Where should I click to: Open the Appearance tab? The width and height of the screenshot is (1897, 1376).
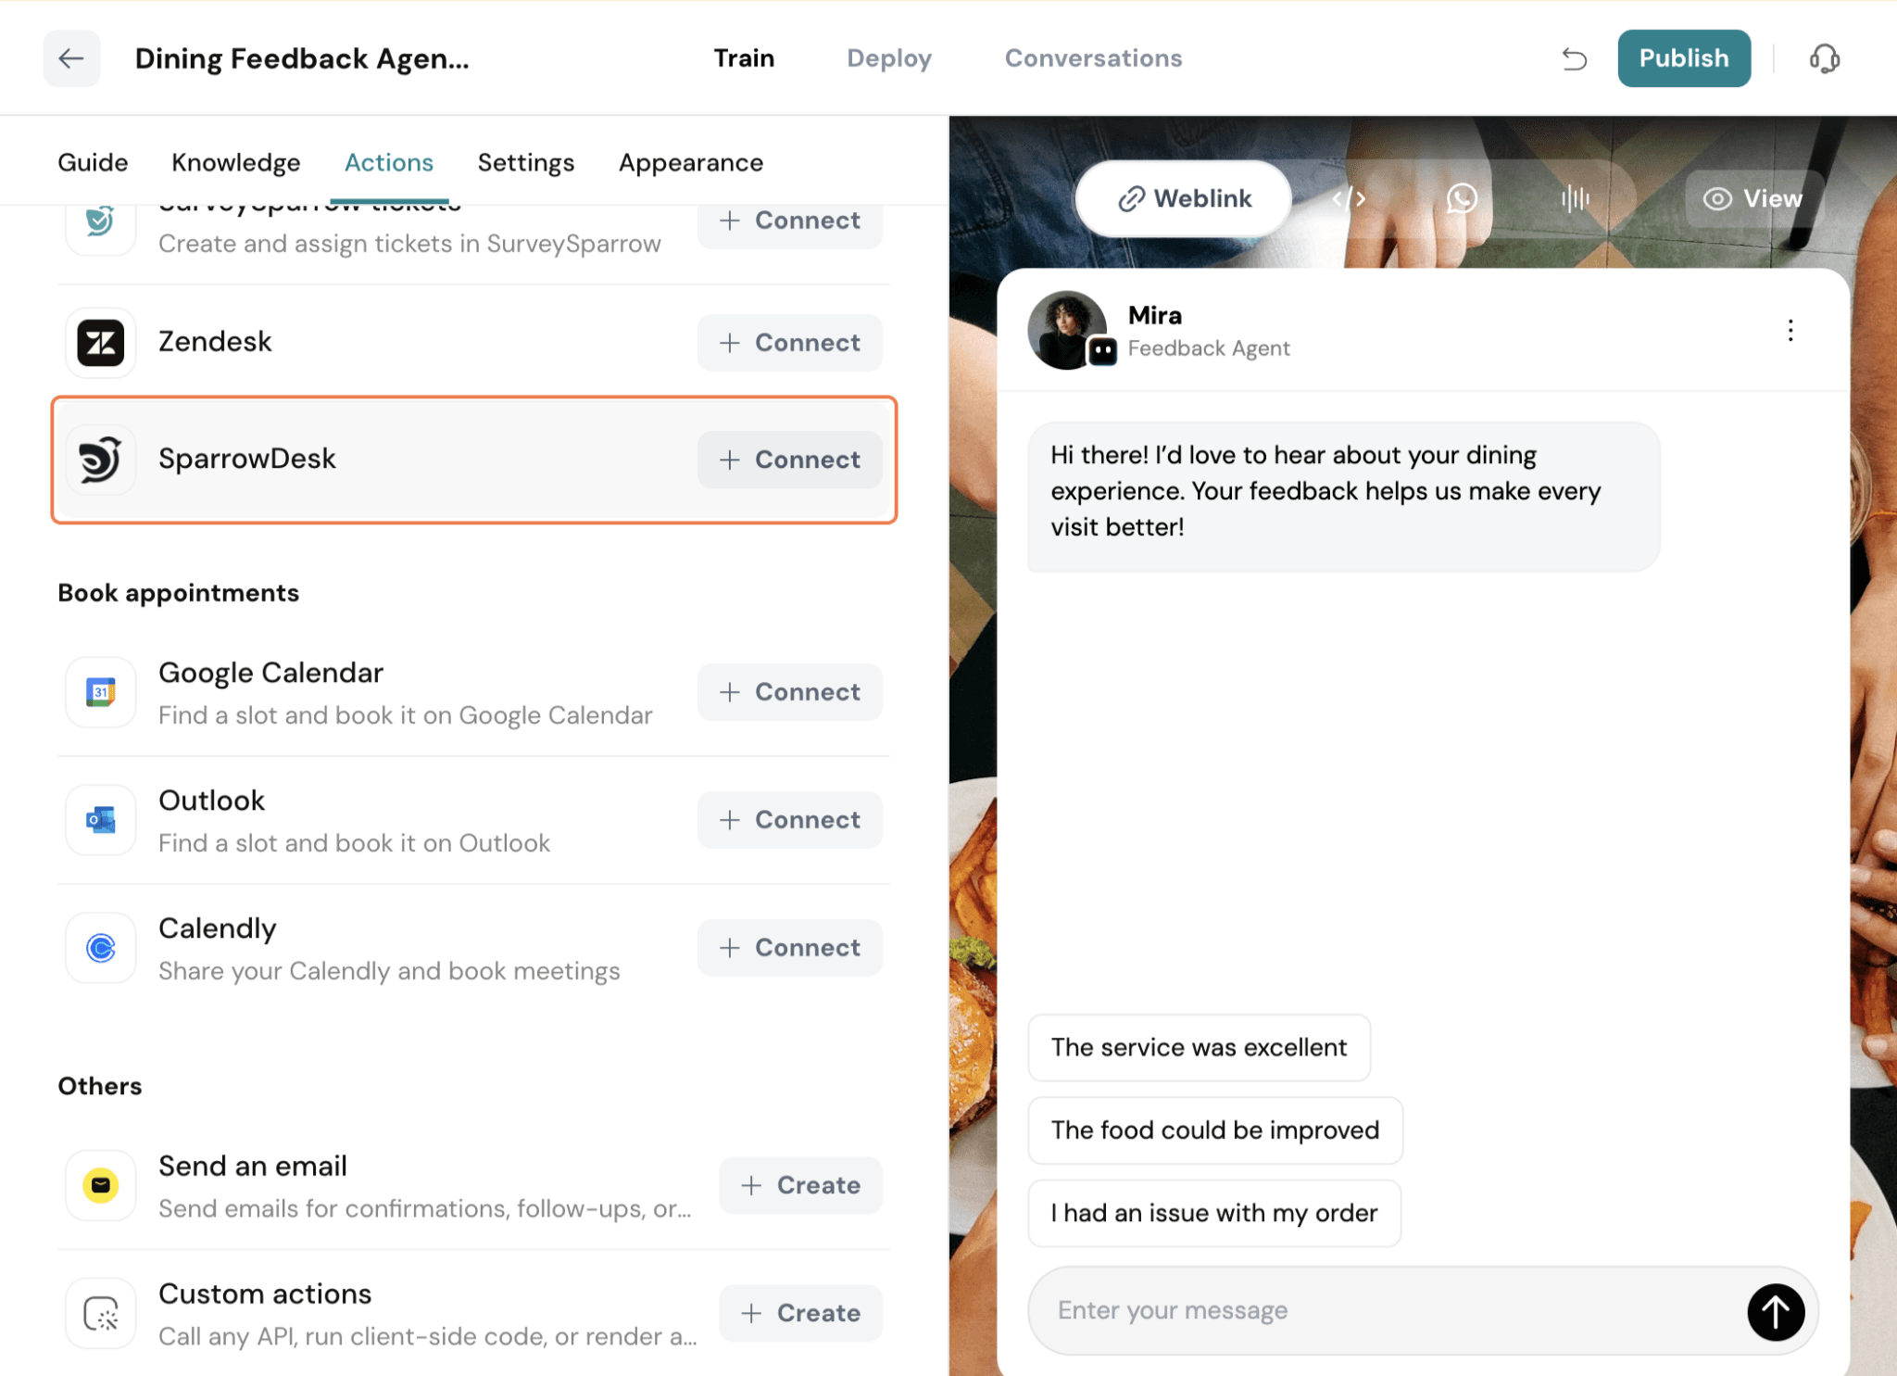pos(691,163)
